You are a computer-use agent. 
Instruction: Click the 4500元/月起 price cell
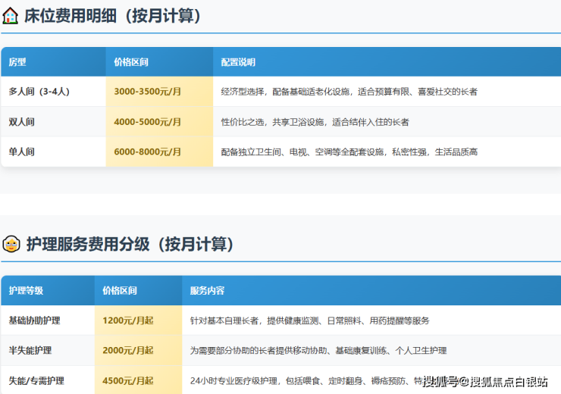click(x=127, y=380)
